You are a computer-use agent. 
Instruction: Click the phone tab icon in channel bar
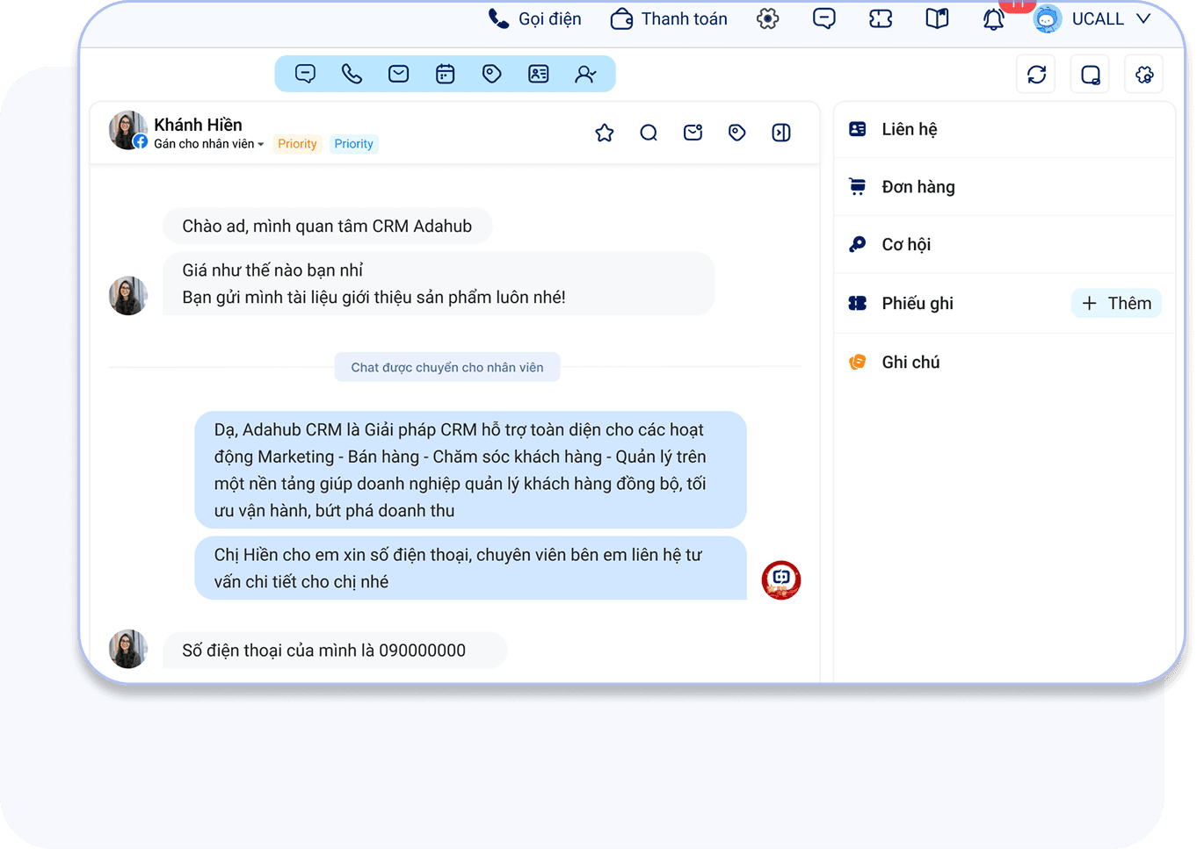click(x=352, y=75)
